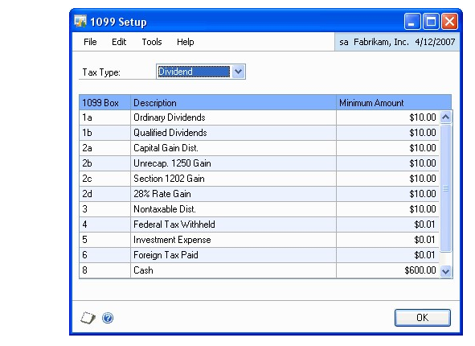The height and width of the screenshot is (346, 475).
Task: Open the File menu
Action: [x=90, y=42]
